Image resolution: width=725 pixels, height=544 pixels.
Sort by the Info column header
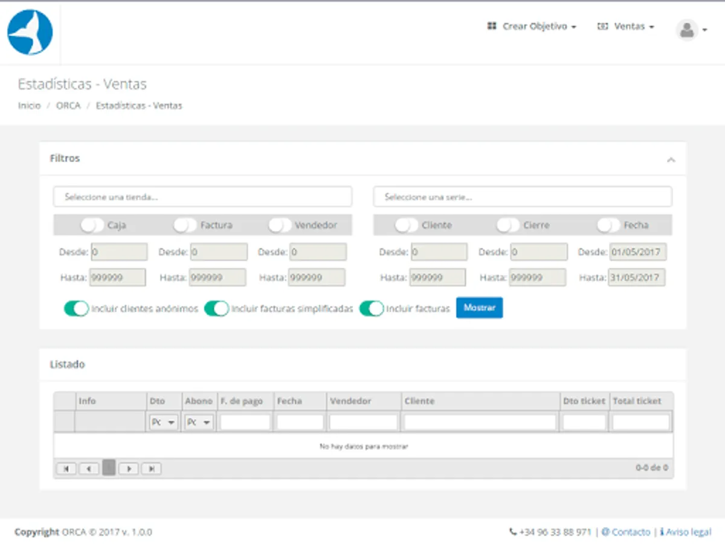[111, 401]
